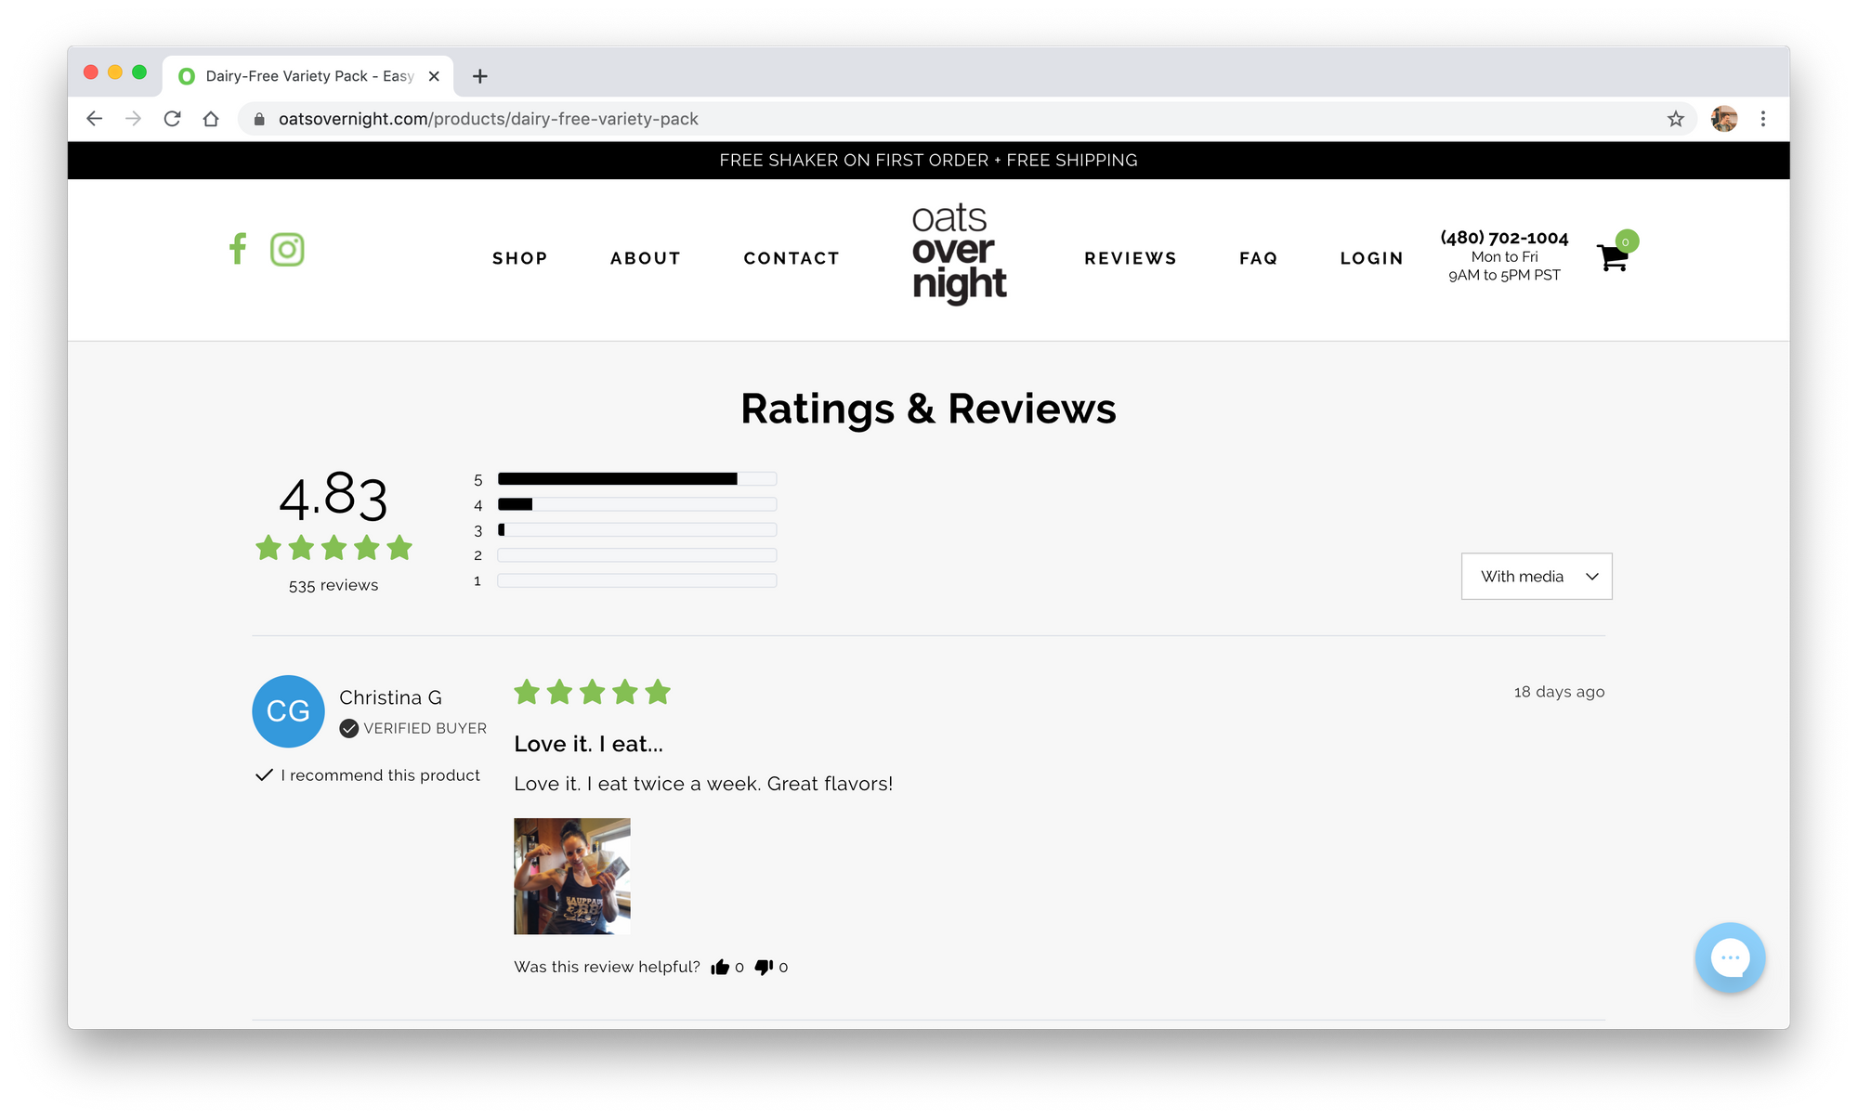Click the 4.83 average rating
This screenshot has height=1119, width=1858.
click(334, 497)
